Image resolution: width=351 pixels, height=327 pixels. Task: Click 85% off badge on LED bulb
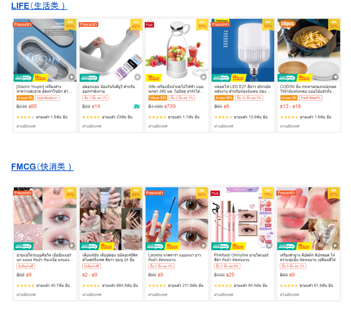point(268,25)
